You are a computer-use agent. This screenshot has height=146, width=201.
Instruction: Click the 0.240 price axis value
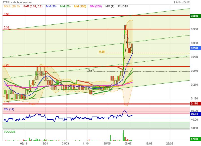coord(194,71)
